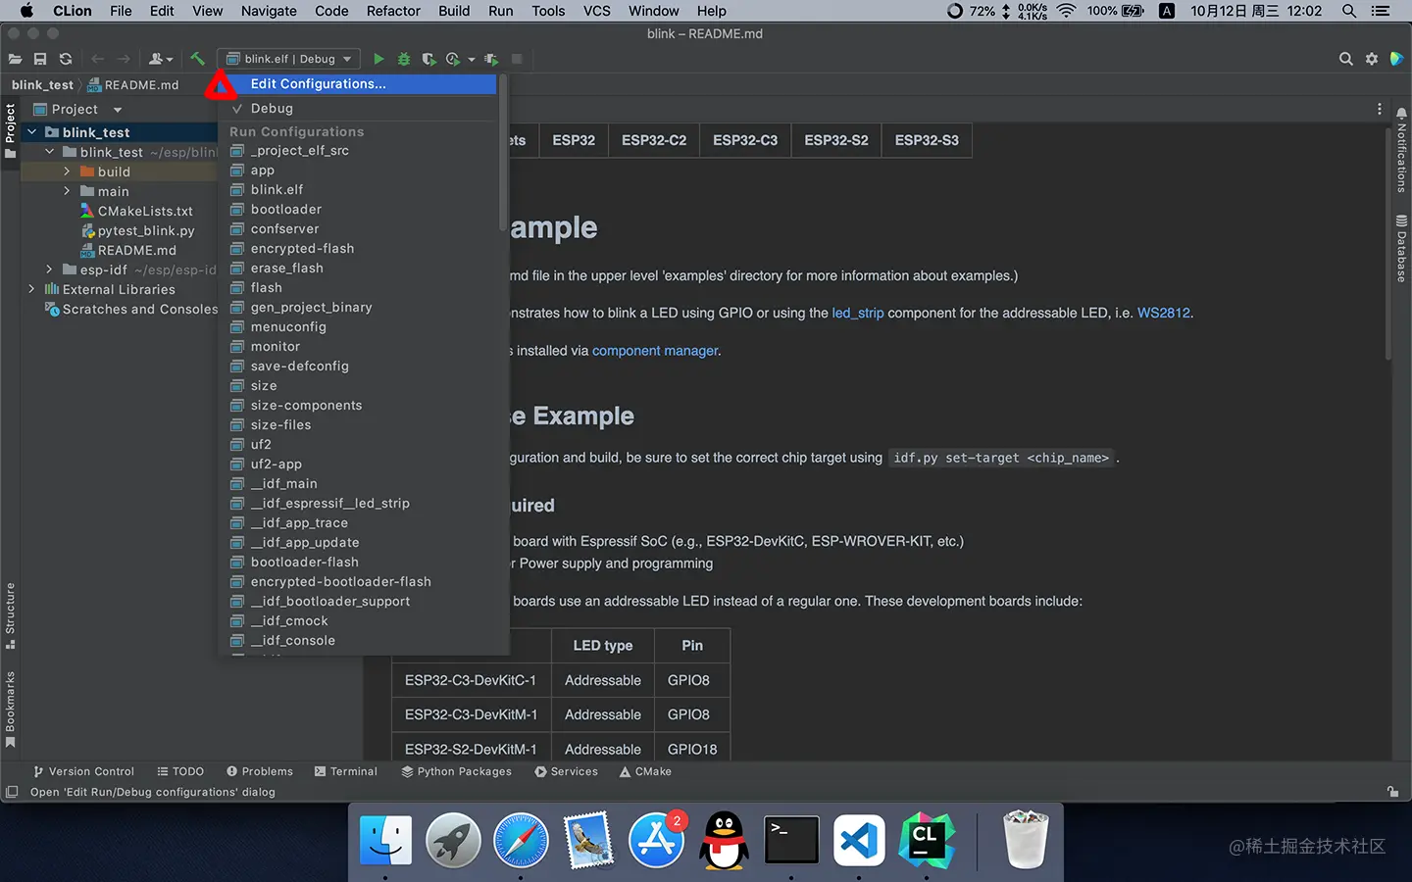This screenshot has width=1412, height=882.
Task: Open the Bookmarks tool window
Action: tap(11, 710)
